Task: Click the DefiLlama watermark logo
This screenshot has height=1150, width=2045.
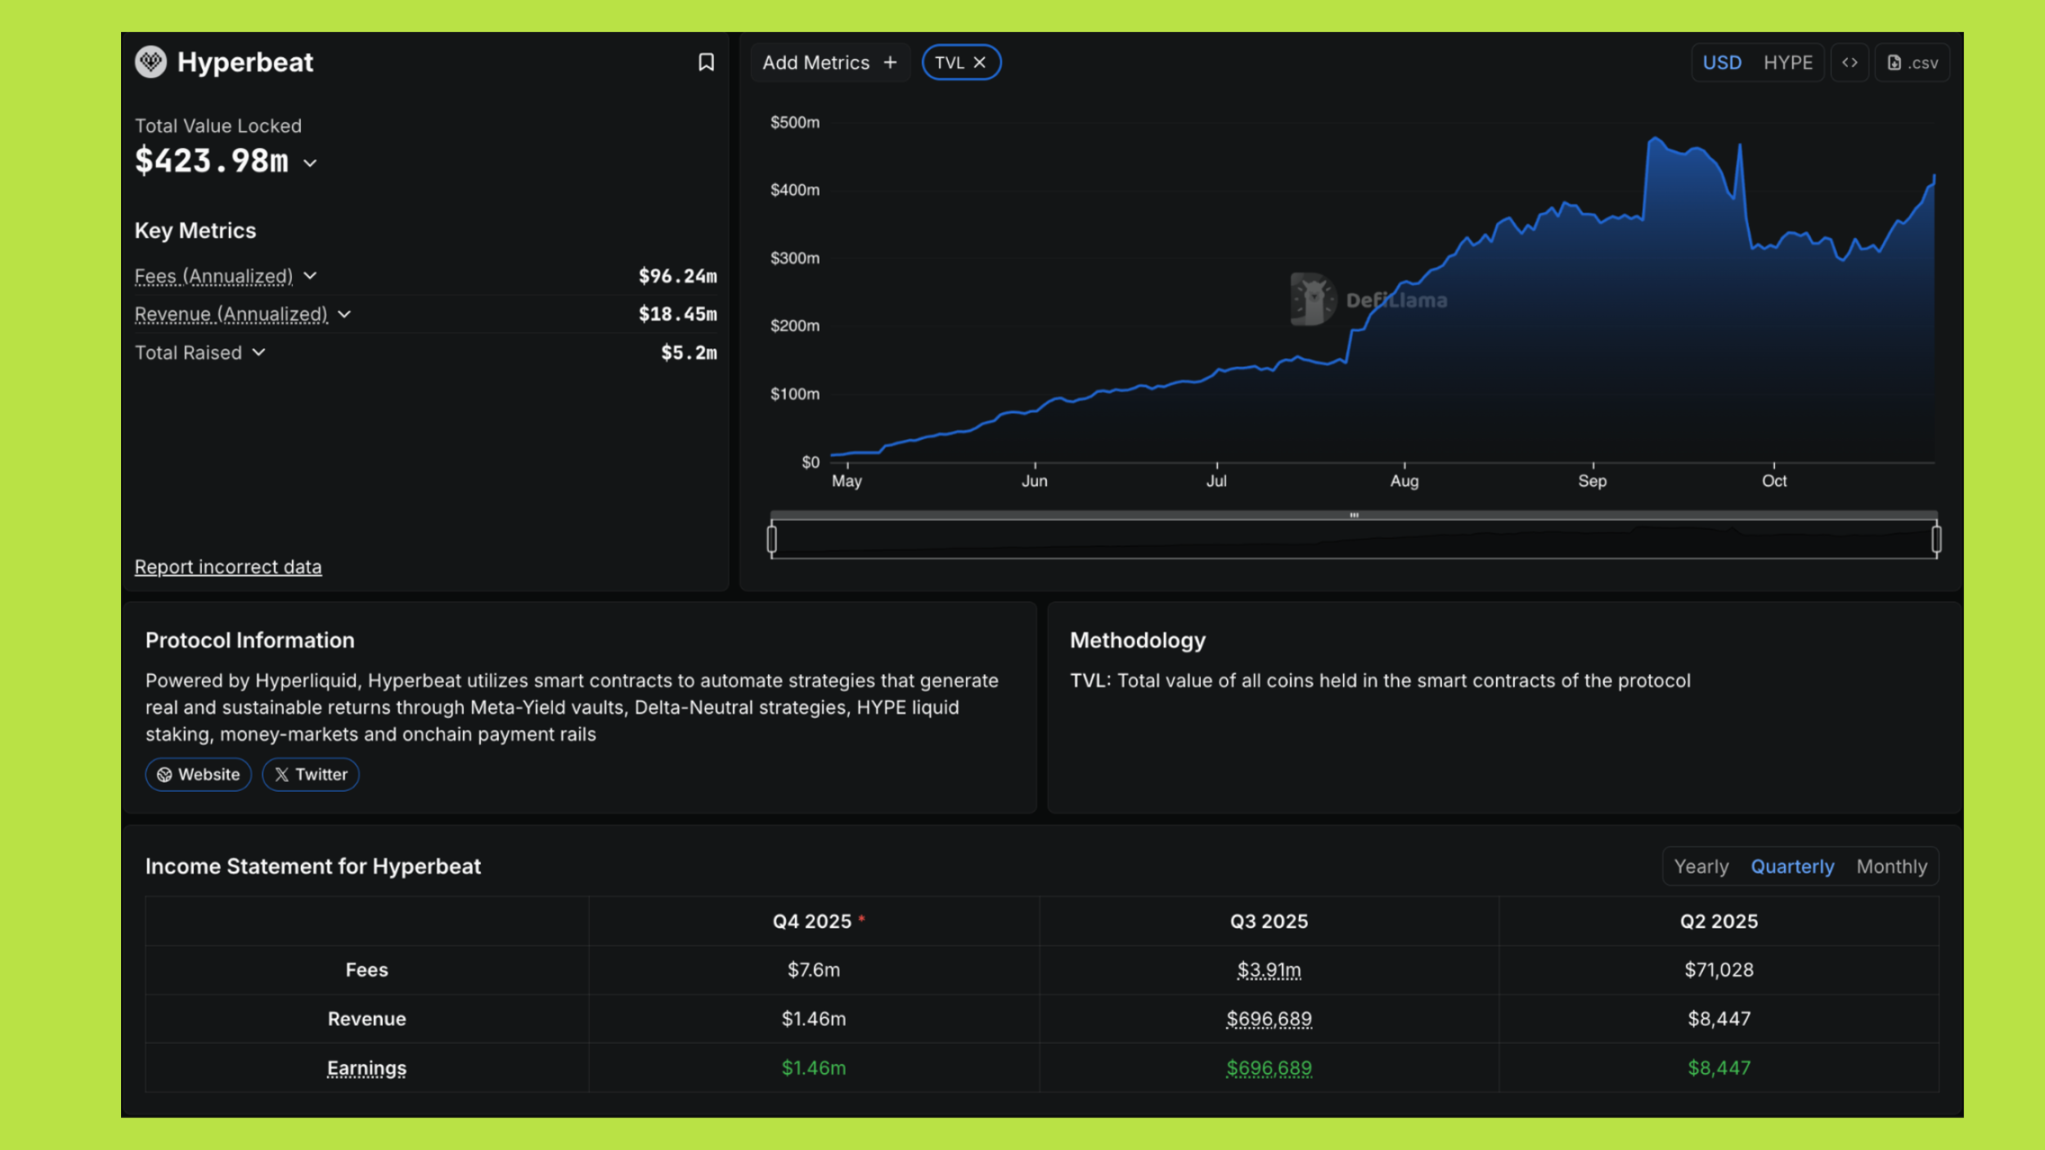Action: (1312, 299)
